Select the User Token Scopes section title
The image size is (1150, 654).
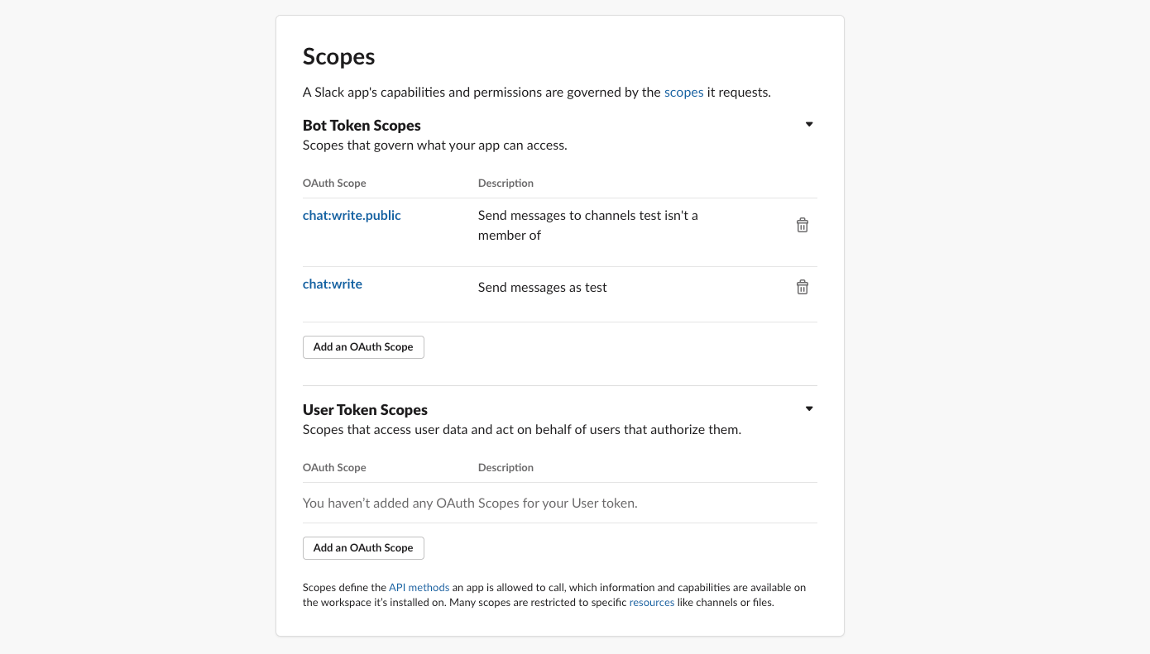pos(365,409)
